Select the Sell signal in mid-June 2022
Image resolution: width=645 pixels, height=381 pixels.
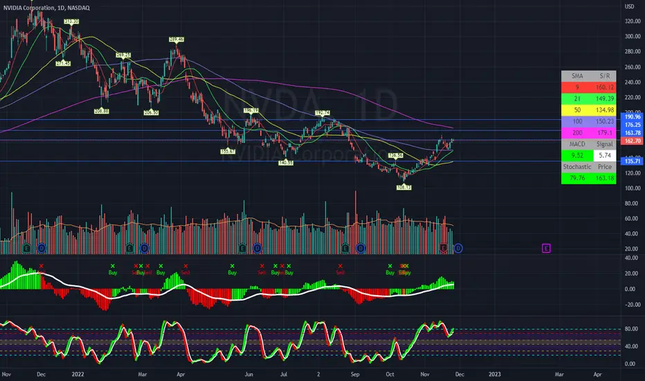[262, 269]
